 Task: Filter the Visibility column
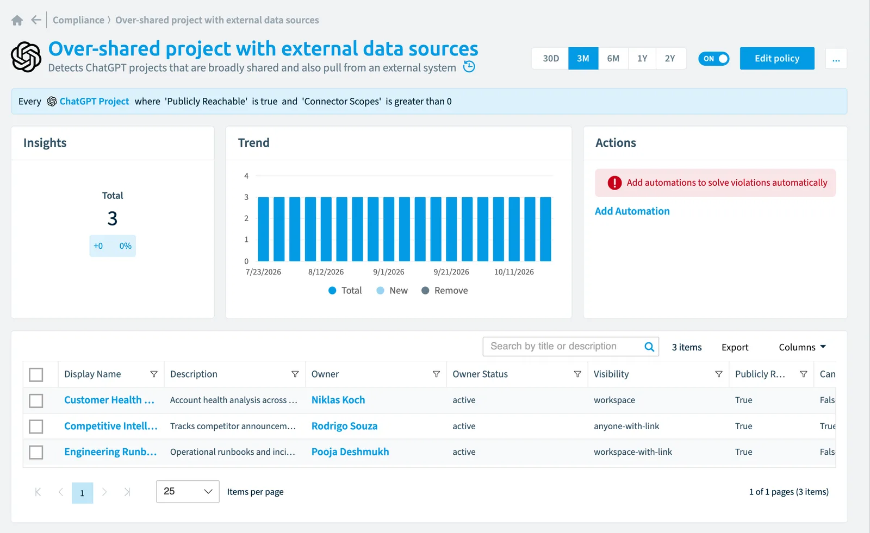click(x=719, y=374)
